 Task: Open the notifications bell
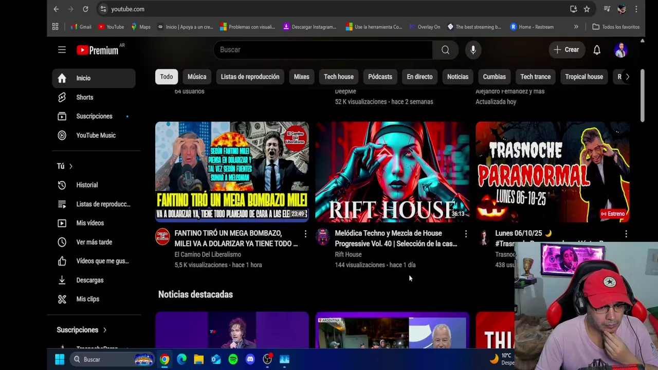coord(597,50)
